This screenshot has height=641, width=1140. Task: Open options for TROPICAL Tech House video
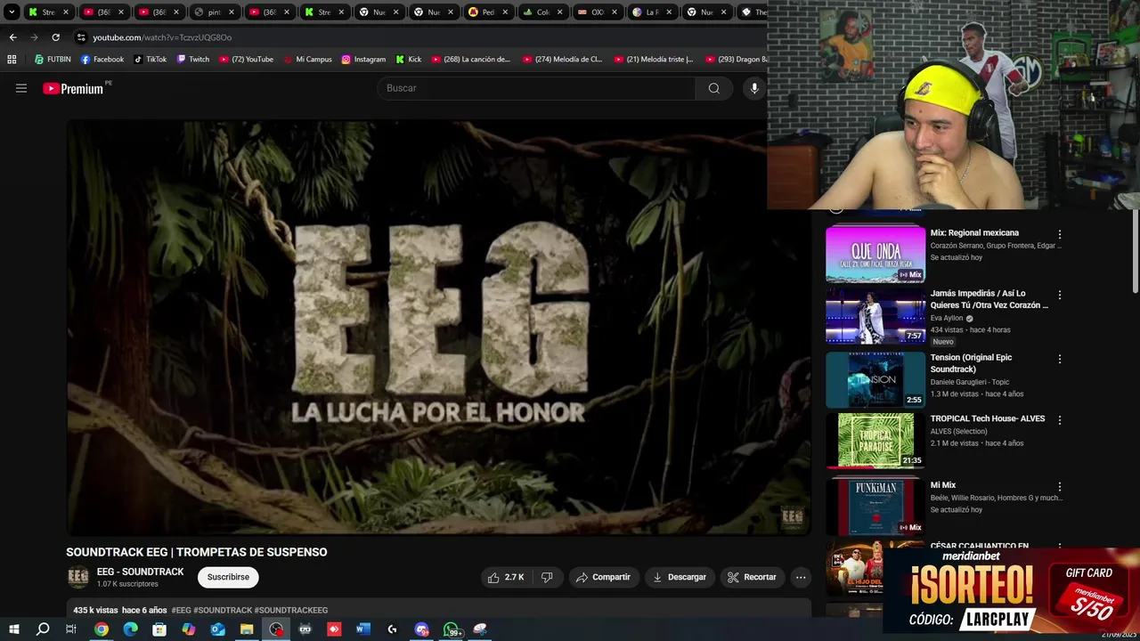click(1060, 420)
